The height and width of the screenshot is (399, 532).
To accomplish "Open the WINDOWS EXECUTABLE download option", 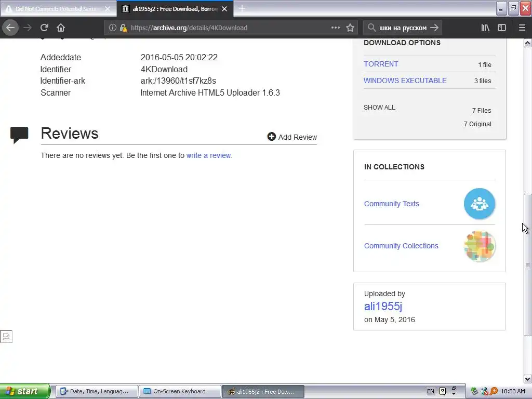I will point(405,81).
